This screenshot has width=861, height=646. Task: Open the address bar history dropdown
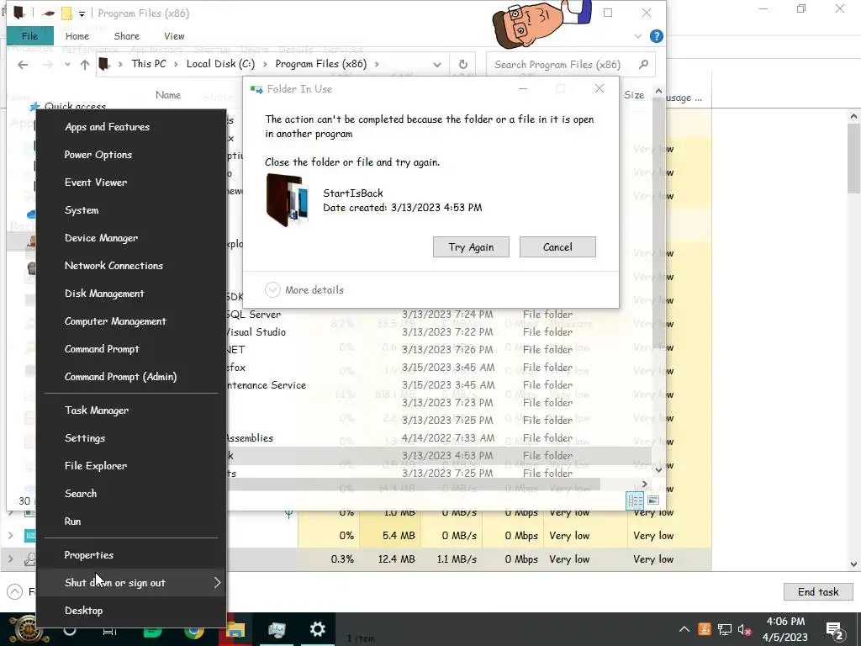pos(437,64)
